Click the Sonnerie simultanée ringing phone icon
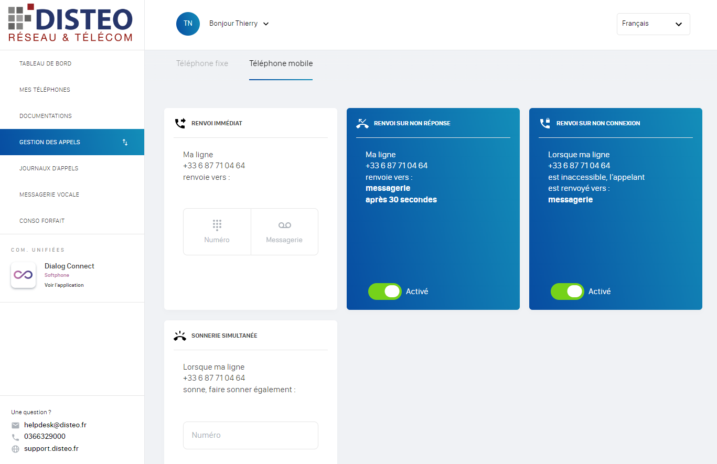The image size is (717, 464). [x=180, y=336]
